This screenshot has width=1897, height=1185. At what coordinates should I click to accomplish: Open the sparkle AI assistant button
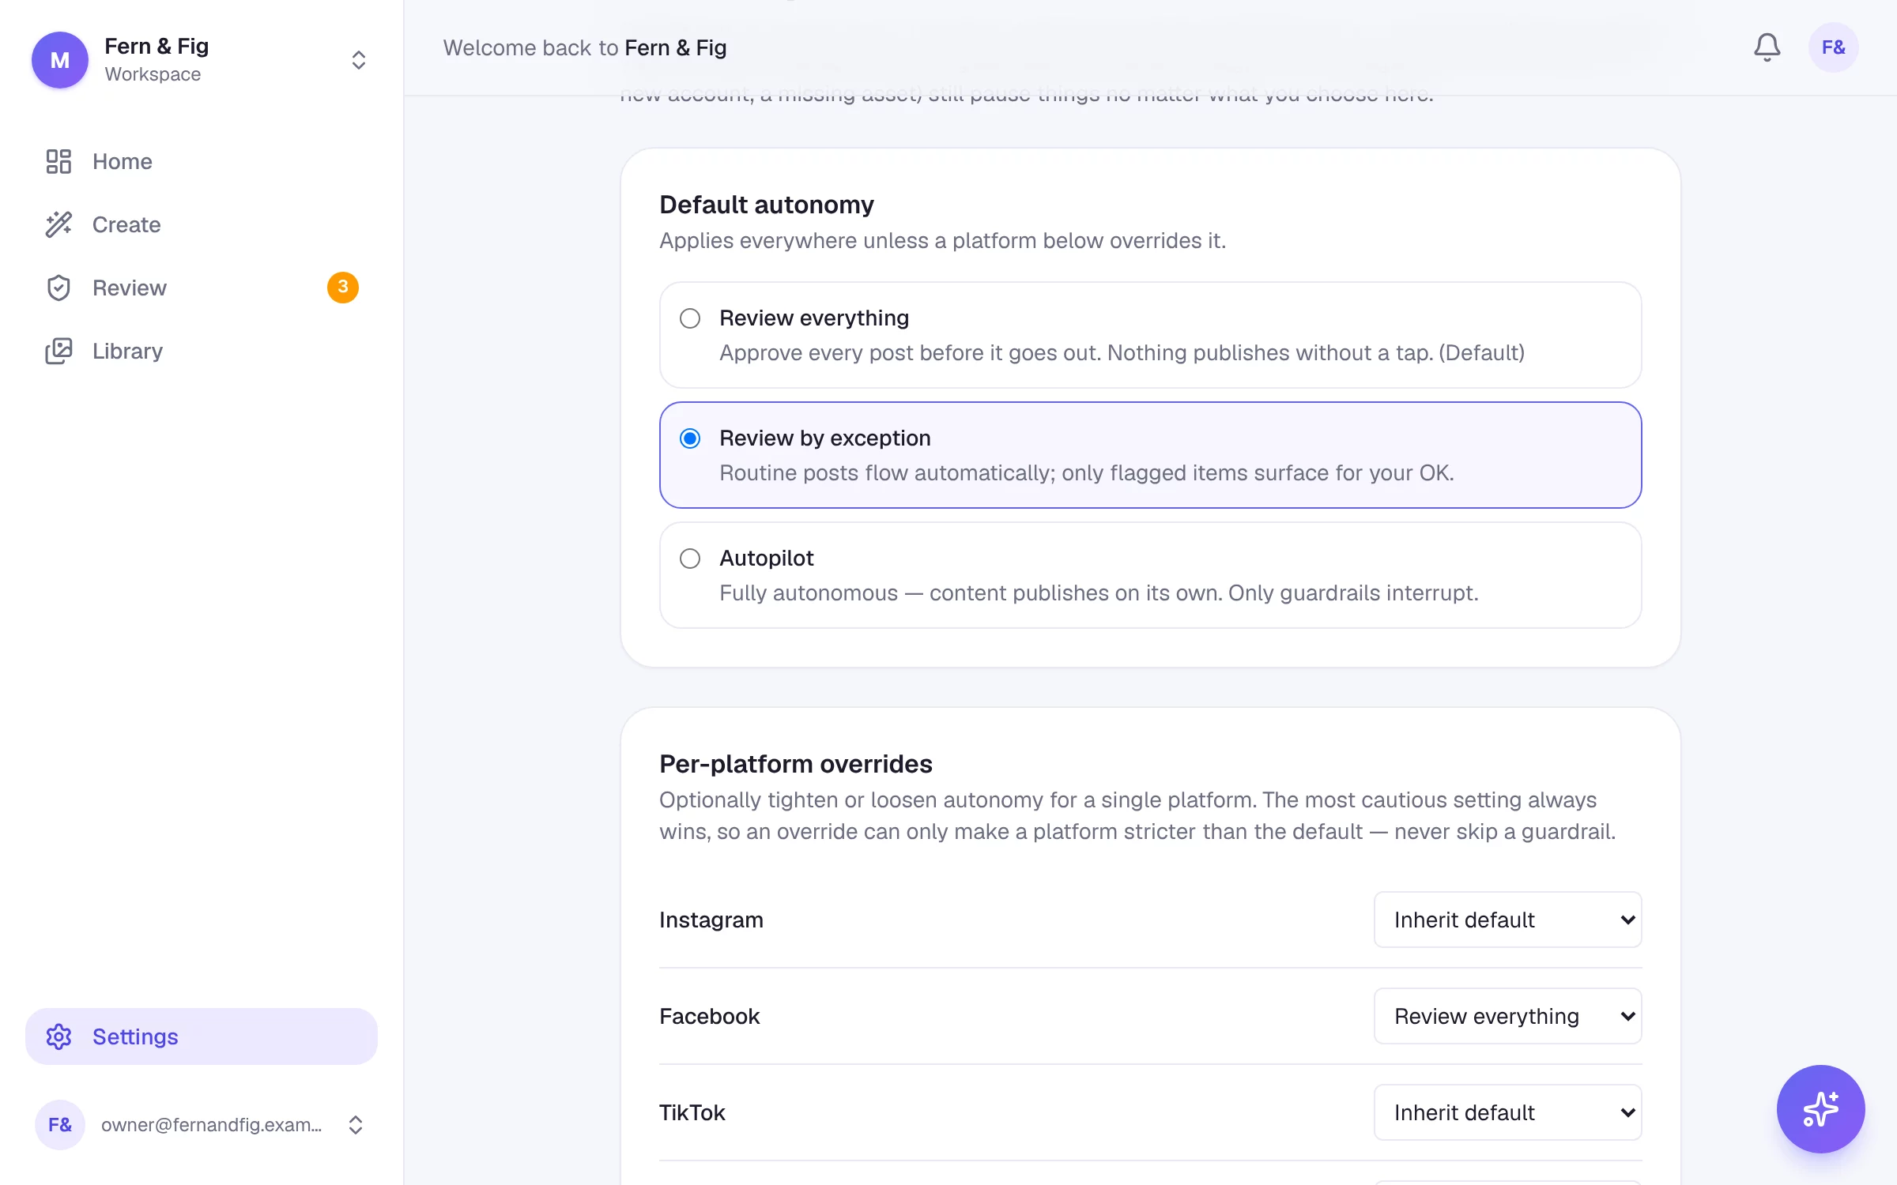click(1820, 1108)
